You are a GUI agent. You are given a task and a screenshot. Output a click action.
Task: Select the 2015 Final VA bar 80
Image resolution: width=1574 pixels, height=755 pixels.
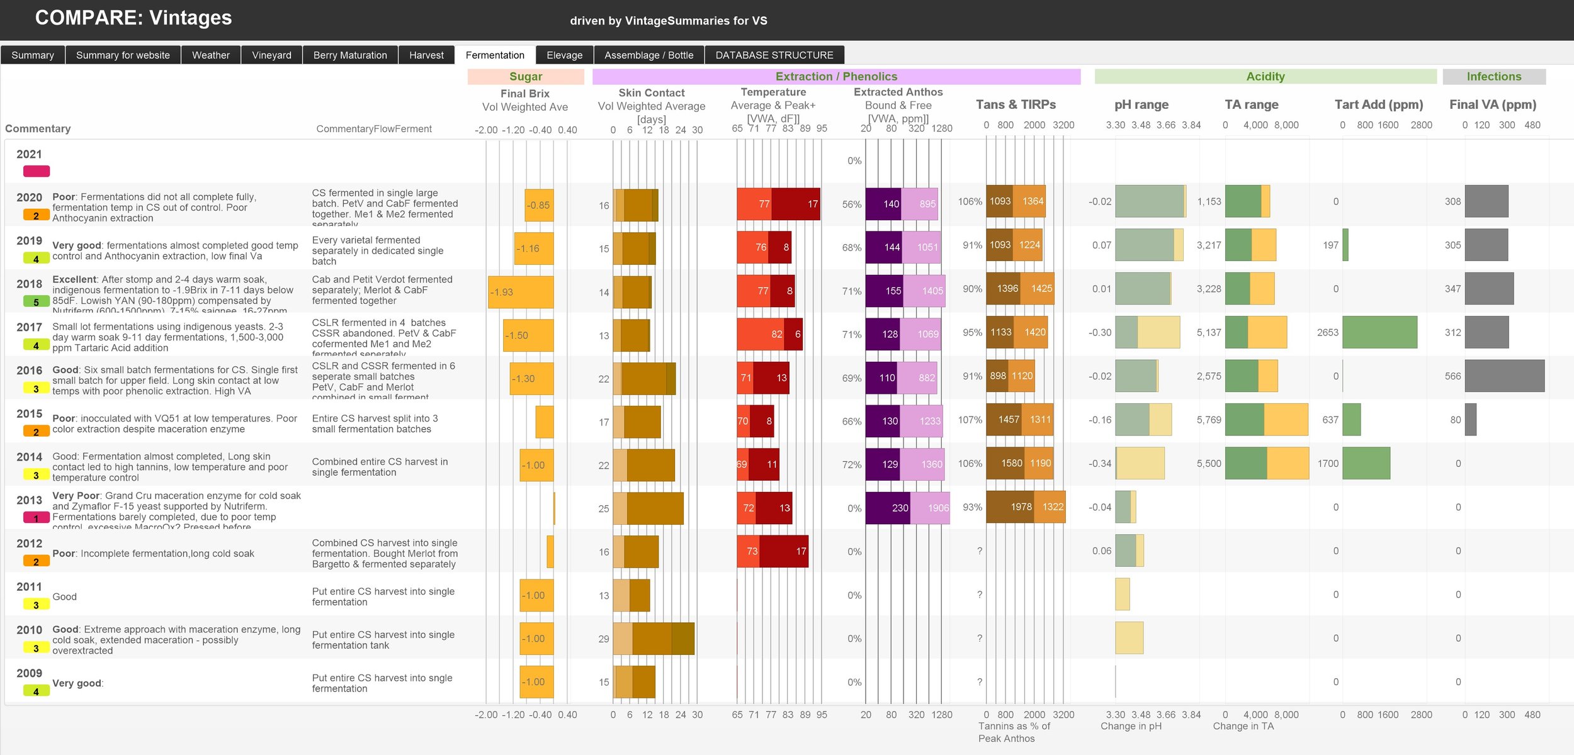[x=1471, y=420]
